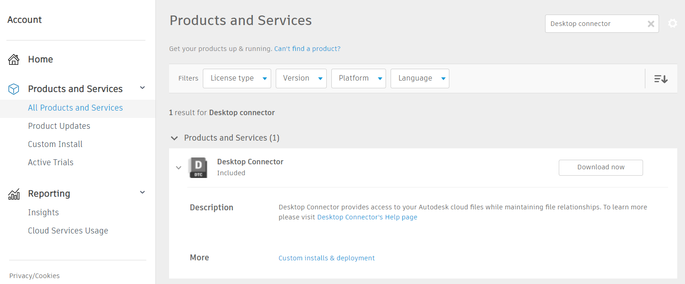Collapse the Products and Services sidebar section

click(x=142, y=88)
